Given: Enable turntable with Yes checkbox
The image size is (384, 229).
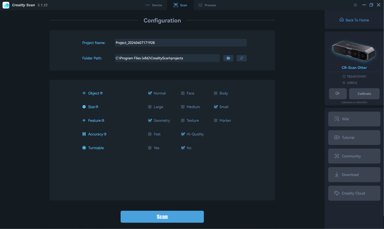Looking at the screenshot, I should tap(150, 148).
